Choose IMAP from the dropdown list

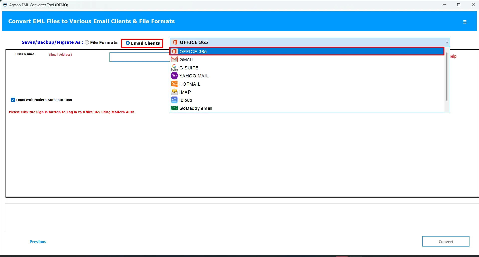(307, 92)
